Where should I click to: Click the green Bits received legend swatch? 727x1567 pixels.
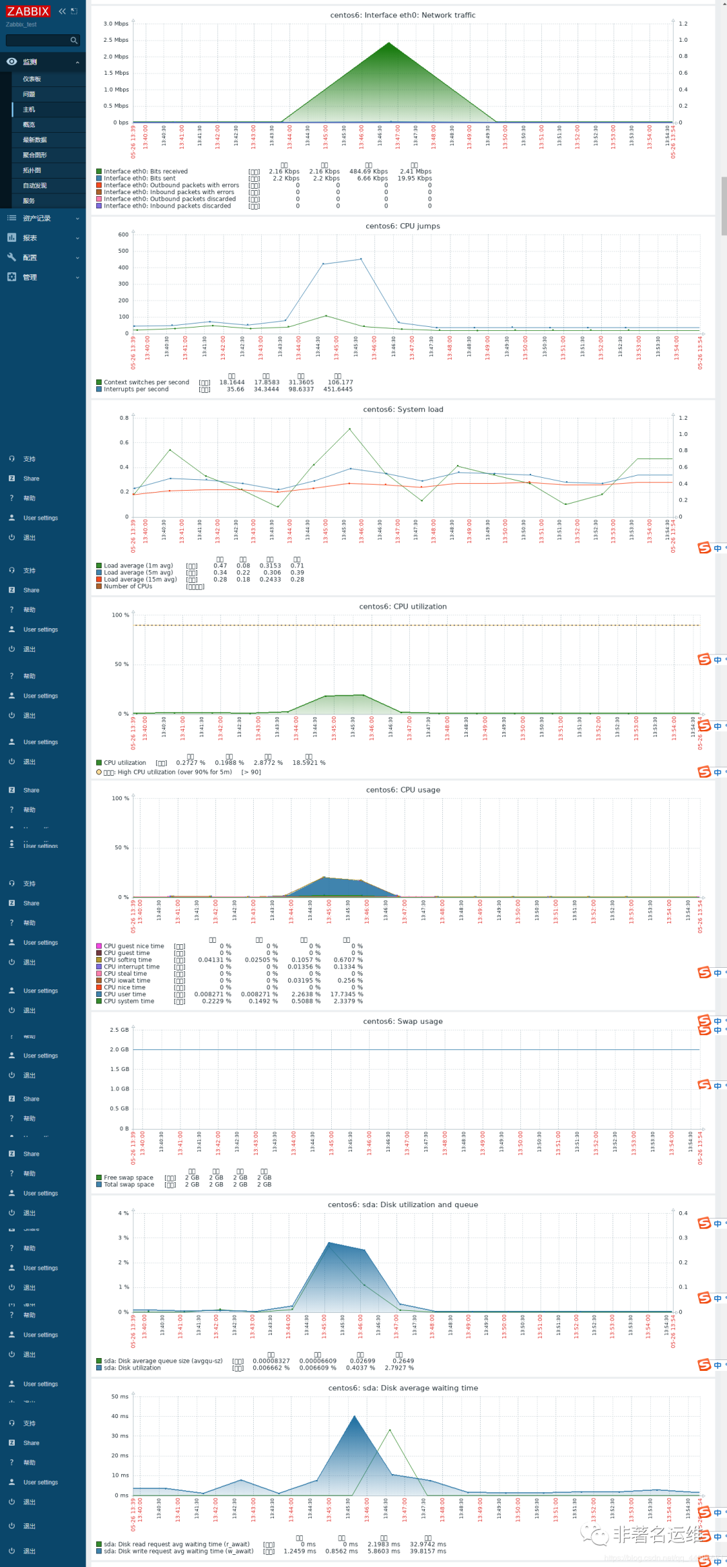(x=99, y=171)
